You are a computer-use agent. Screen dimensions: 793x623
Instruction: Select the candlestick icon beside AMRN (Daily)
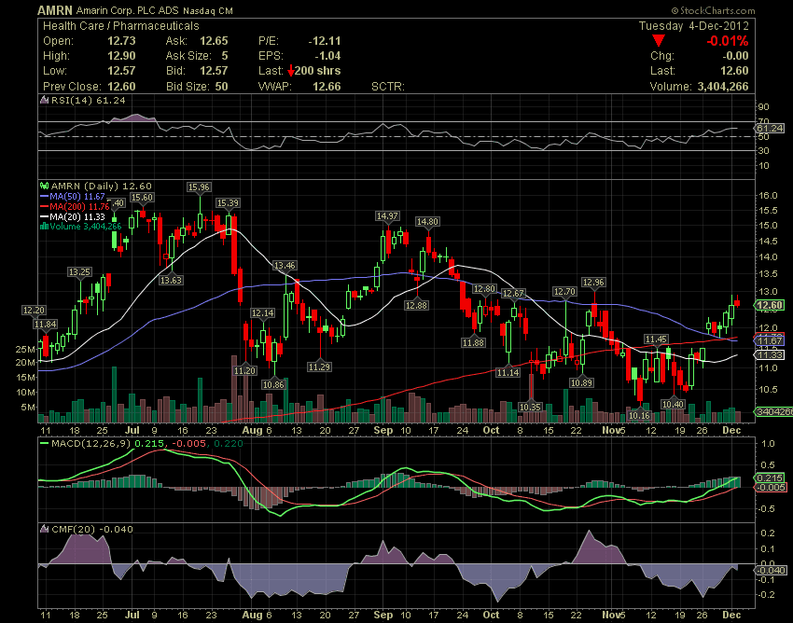click(45, 186)
